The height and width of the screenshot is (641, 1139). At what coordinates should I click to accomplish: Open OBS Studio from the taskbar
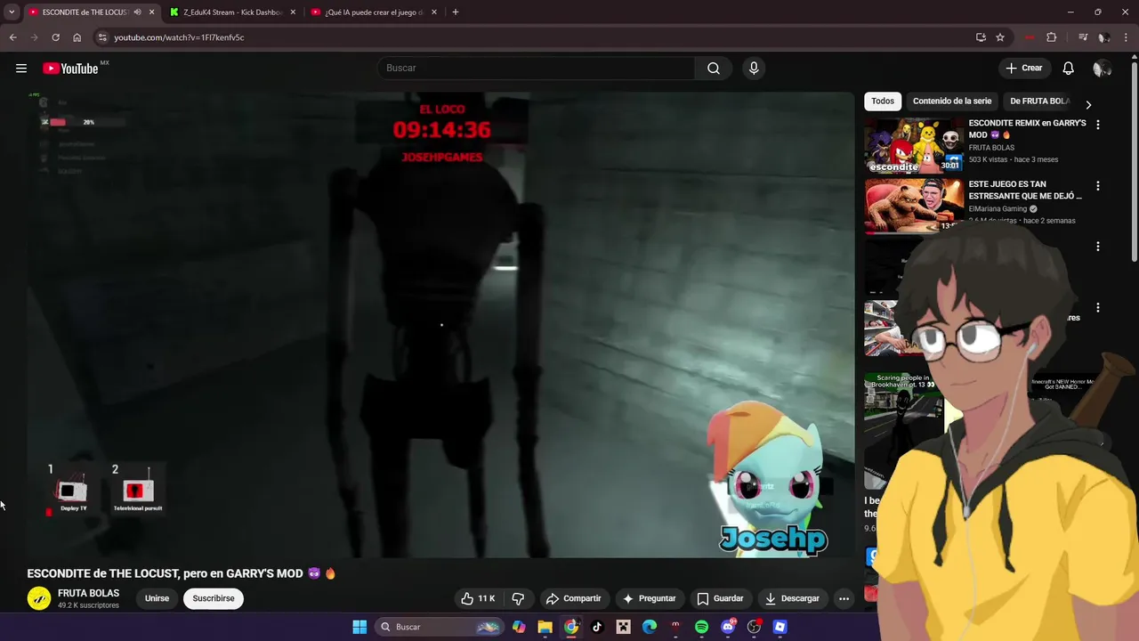[x=754, y=627]
